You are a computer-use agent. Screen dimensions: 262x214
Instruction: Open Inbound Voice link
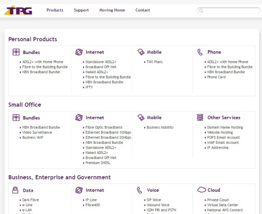[x=158, y=205]
